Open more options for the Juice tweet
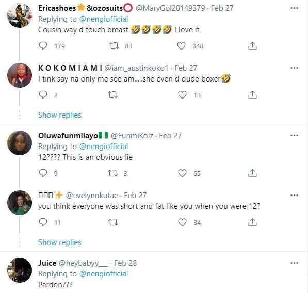The width and height of the screenshot is (308, 293). (294, 263)
